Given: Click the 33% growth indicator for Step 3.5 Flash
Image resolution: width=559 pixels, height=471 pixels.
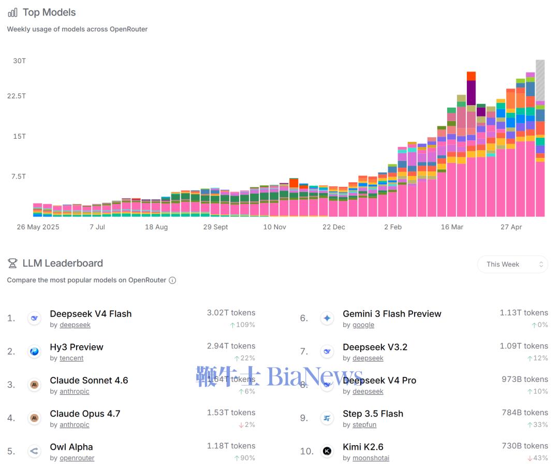Looking at the screenshot, I should (538, 424).
